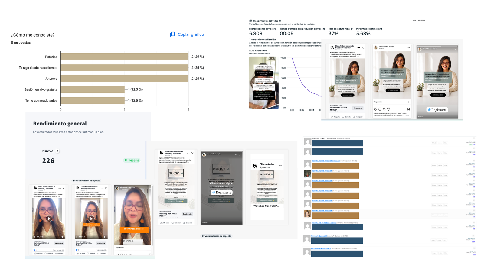
Task: Click green 7433 % growth badge
Action: (132, 160)
